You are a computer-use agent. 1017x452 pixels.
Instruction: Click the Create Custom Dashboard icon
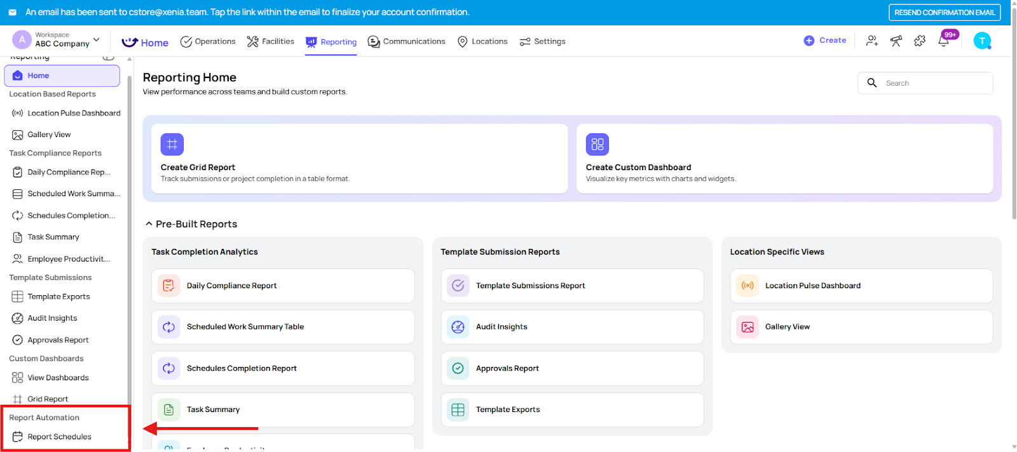[x=597, y=145]
